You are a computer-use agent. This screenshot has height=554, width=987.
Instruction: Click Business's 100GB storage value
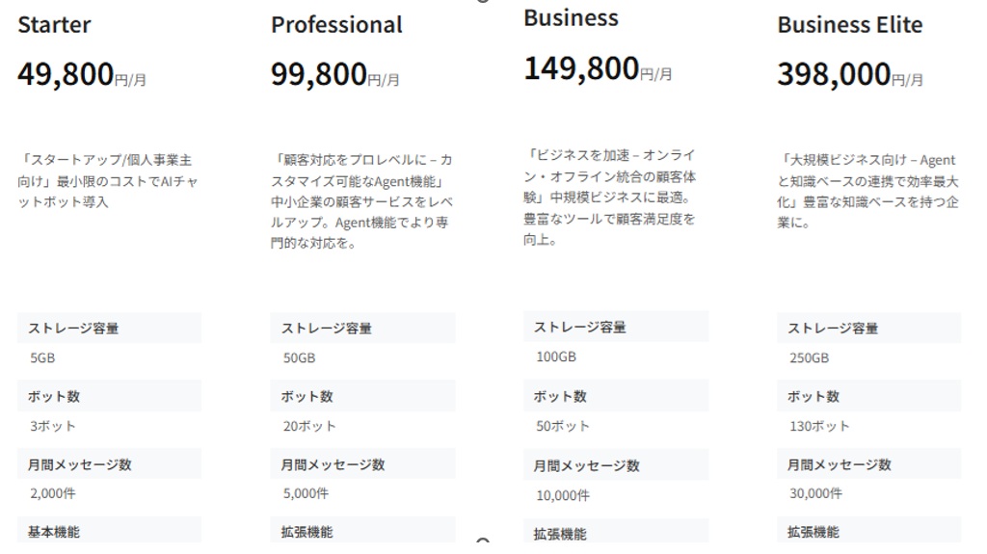pyautogui.click(x=556, y=356)
